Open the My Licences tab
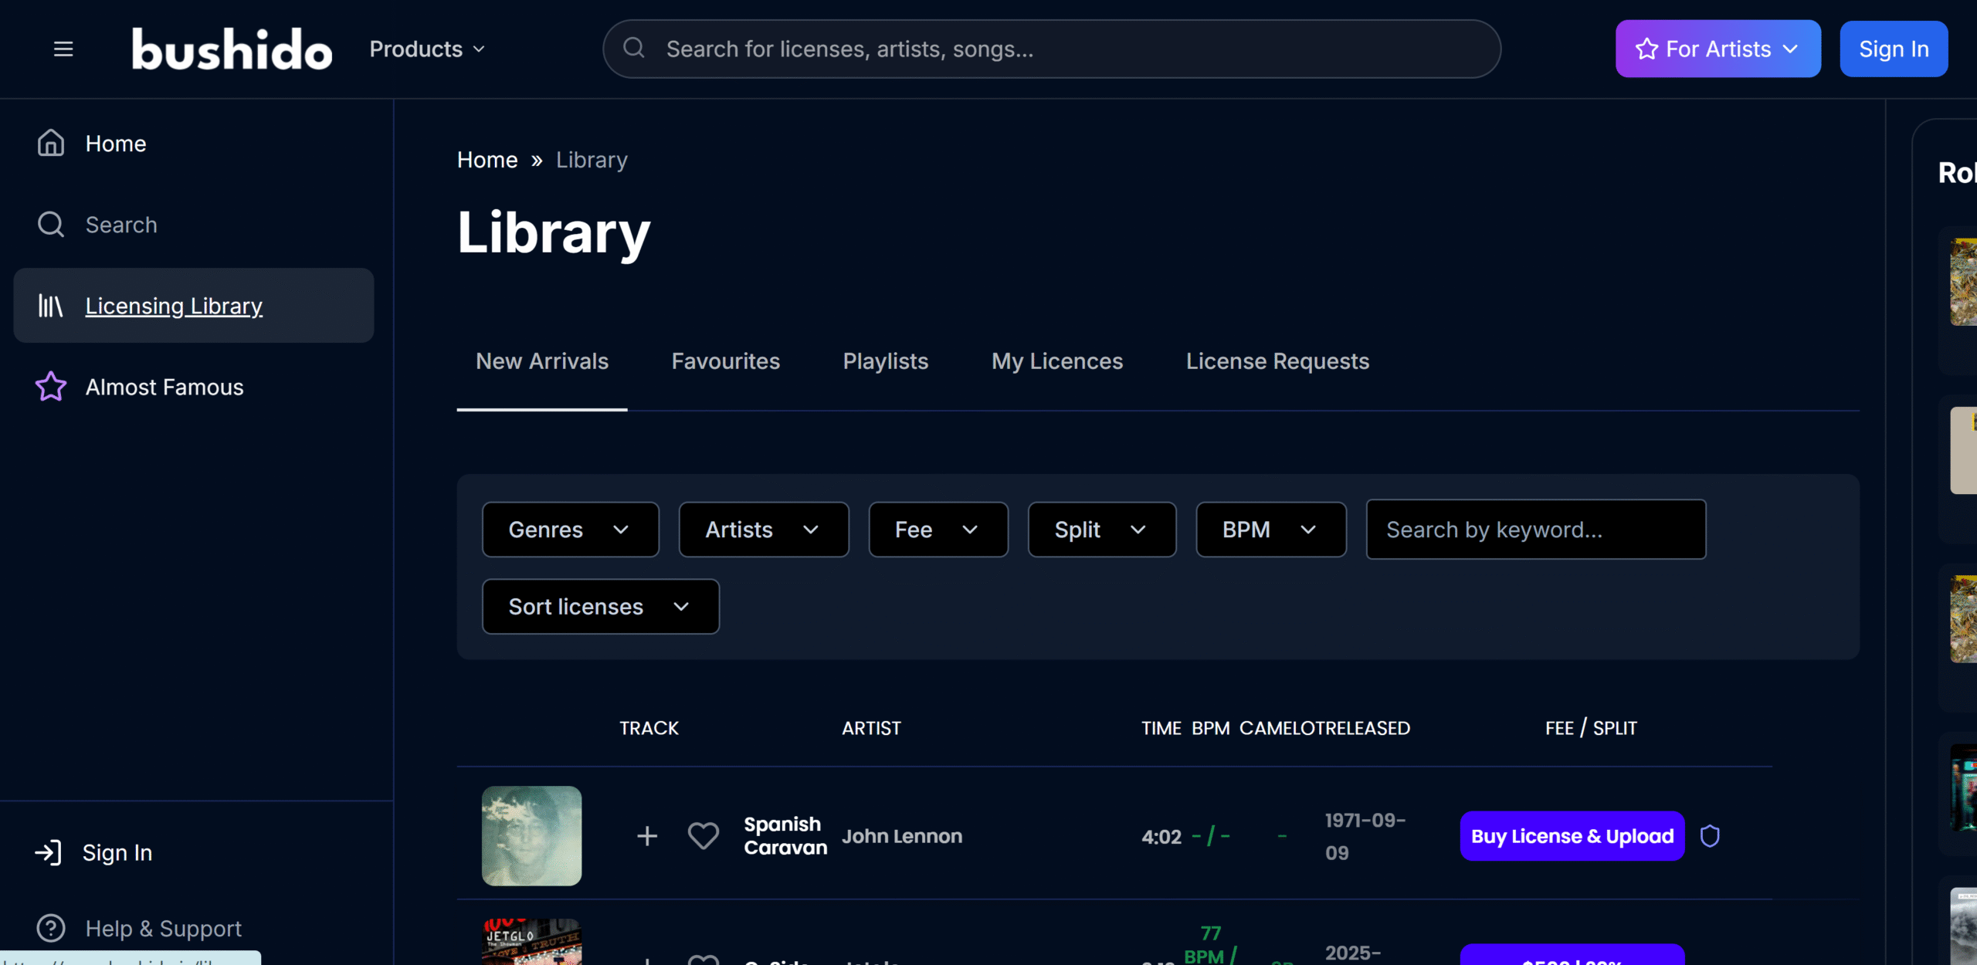Screen dimensions: 1977x965 click(1056, 361)
